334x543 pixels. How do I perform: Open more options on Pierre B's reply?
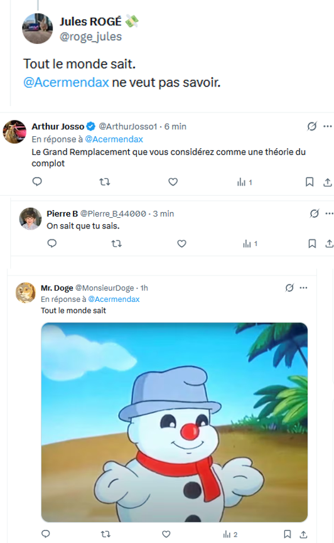329,213
